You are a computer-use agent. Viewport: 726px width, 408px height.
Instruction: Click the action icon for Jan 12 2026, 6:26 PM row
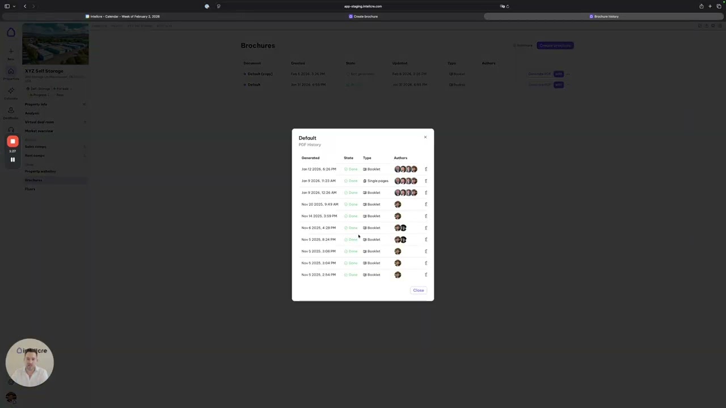pyautogui.click(x=426, y=169)
